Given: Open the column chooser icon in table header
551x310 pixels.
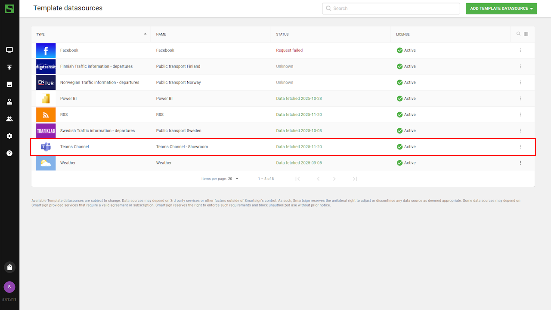Looking at the screenshot, I should [x=526, y=34].
